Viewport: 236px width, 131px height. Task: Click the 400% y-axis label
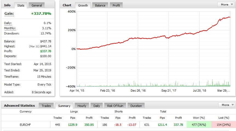pos(72,11)
